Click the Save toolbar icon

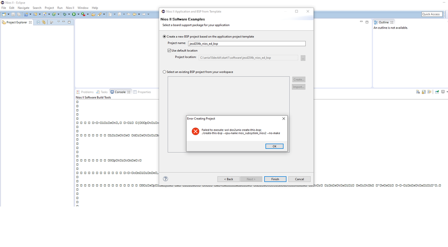(x=13, y=14)
